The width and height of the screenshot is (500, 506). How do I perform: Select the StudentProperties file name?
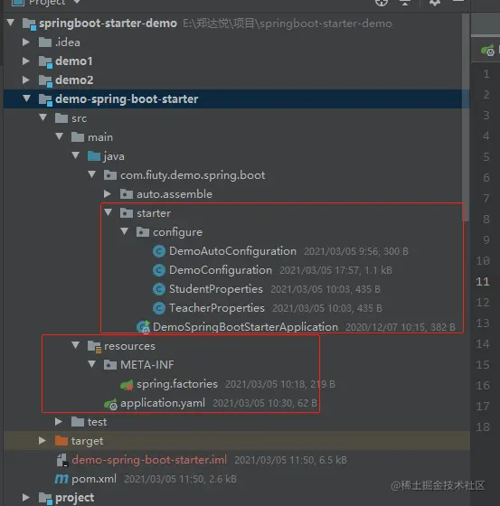(x=216, y=289)
